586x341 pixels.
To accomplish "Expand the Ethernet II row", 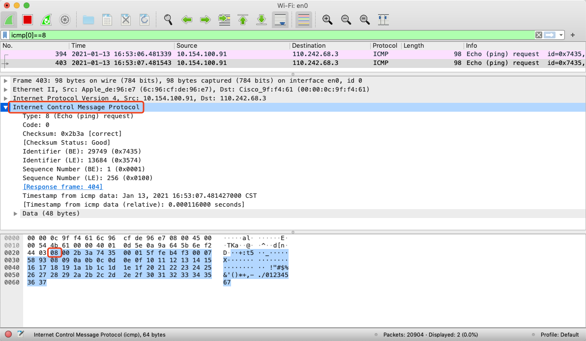I will pyautogui.click(x=5, y=90).
